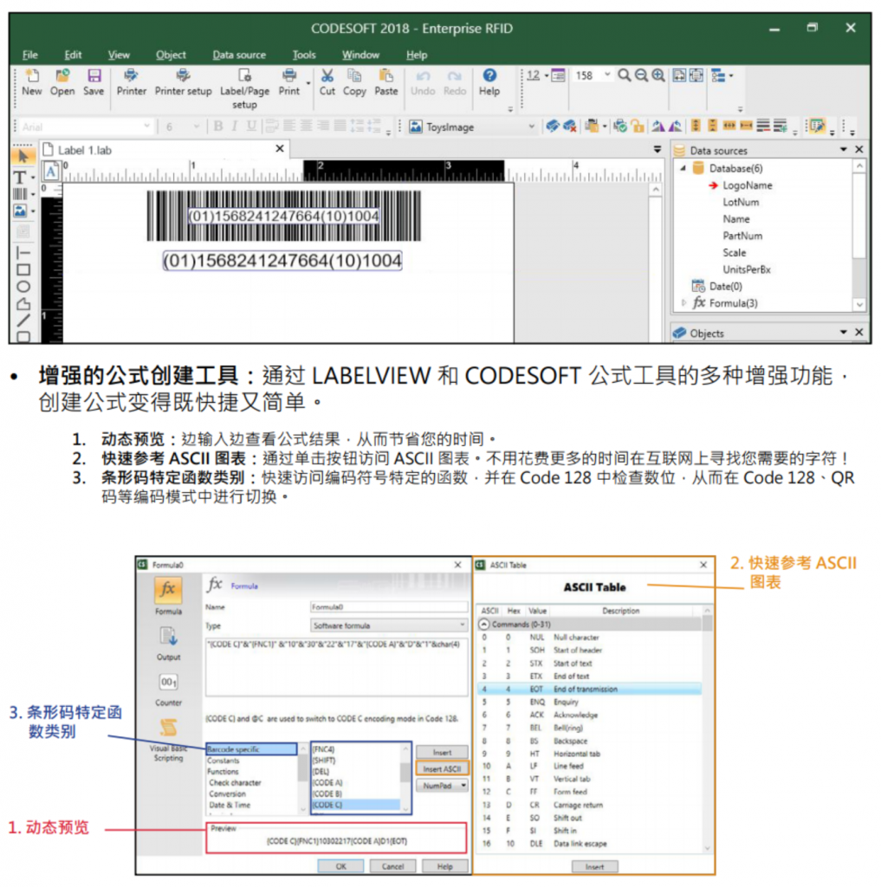Click the Paste clipboard icon
The height and width of the screenshot is (887, 881).
point(386,77)
